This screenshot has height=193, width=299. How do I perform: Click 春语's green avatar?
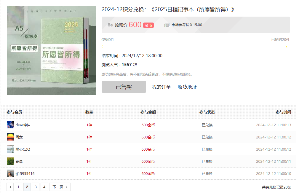click(10, 161)
